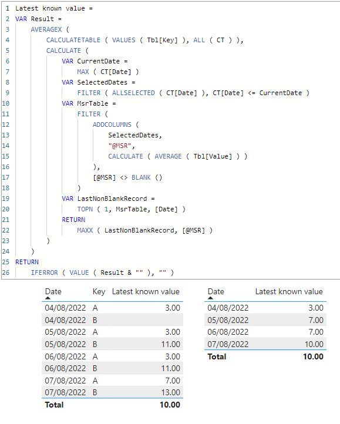Select the 10.00 total in right table

pos(313,356)
